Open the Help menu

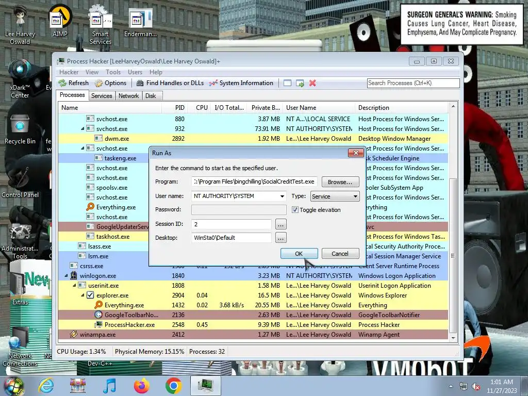tap(156, 72)
